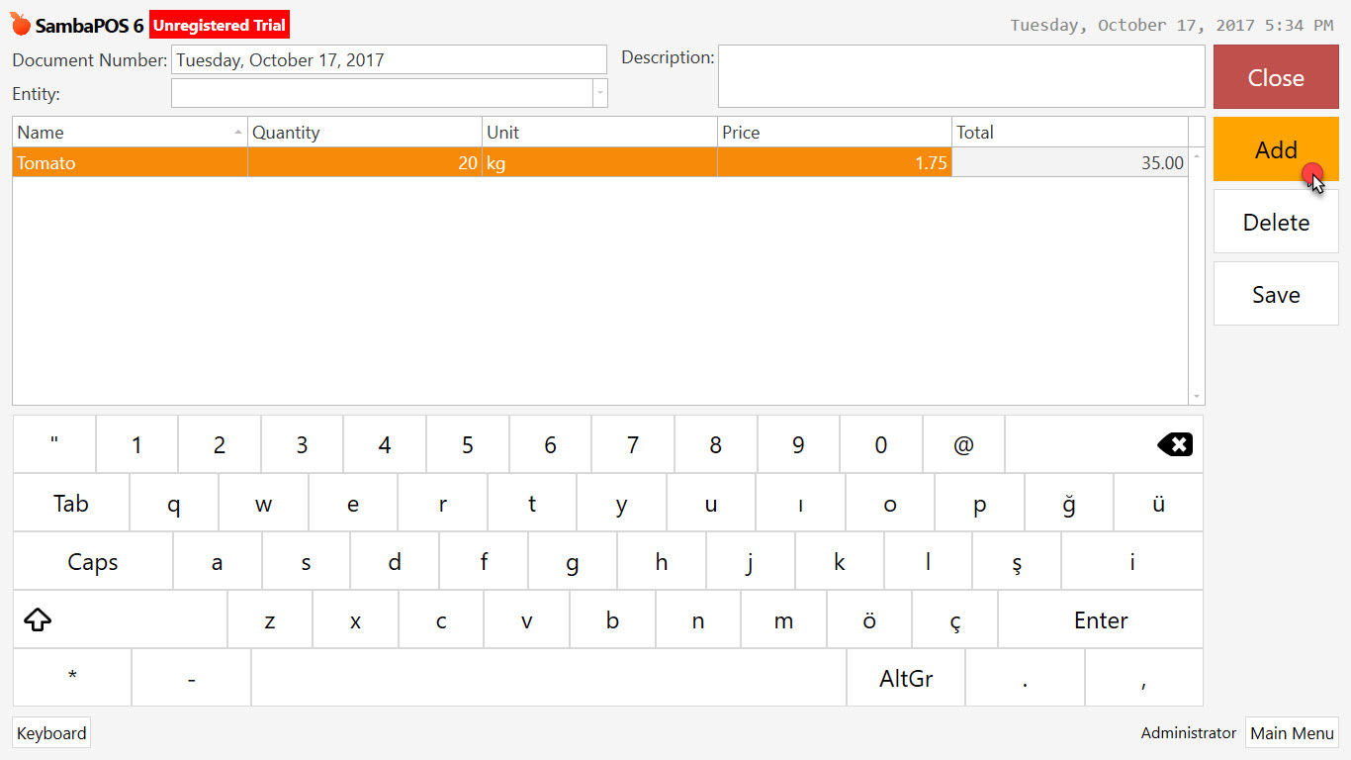Click the Name column sort arrow

237,131
